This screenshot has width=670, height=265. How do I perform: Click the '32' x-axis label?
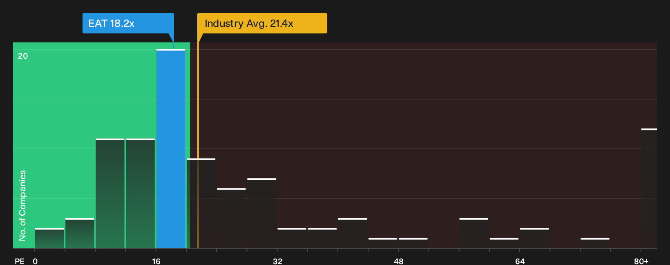[277, 261]
